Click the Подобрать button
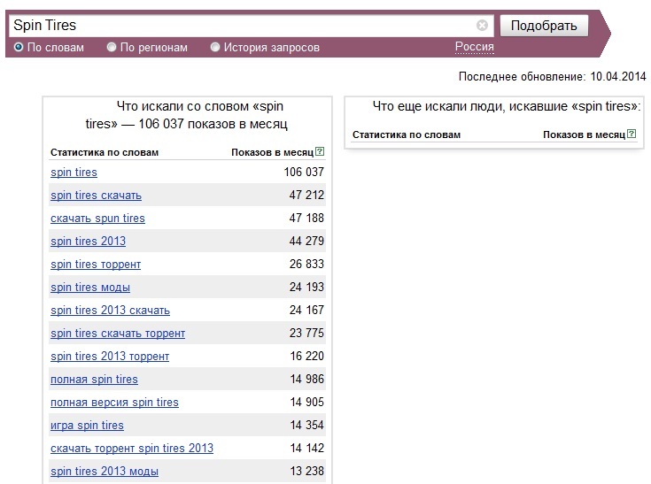This screenshot has width=651, height=484. tap(544, 26)
